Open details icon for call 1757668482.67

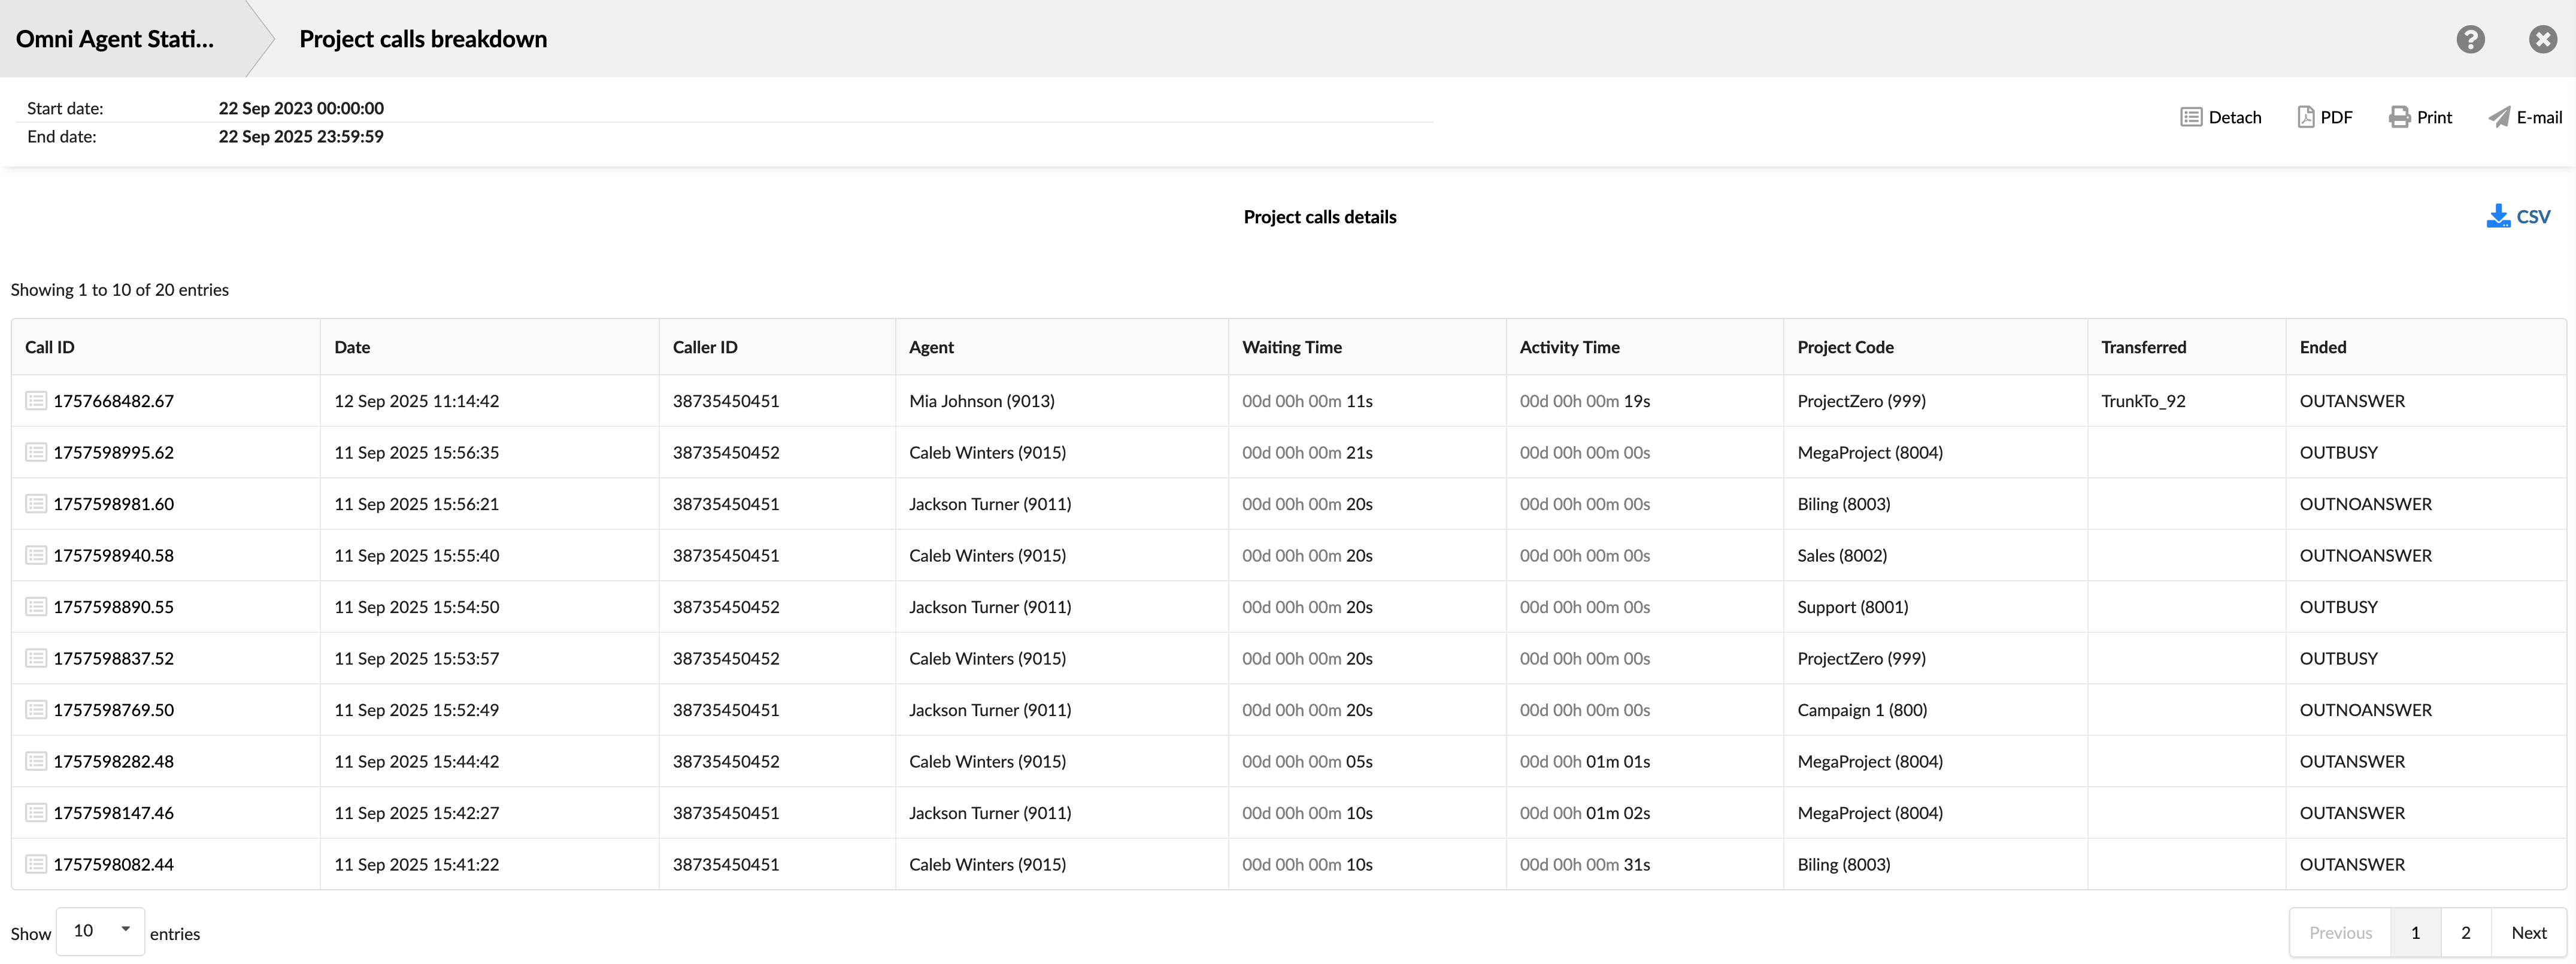[36, 401]
